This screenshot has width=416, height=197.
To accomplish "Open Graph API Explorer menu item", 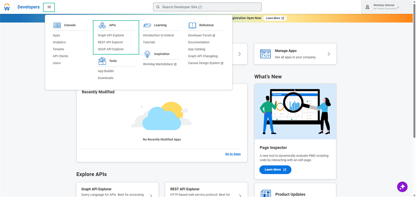I will (111, 35).
